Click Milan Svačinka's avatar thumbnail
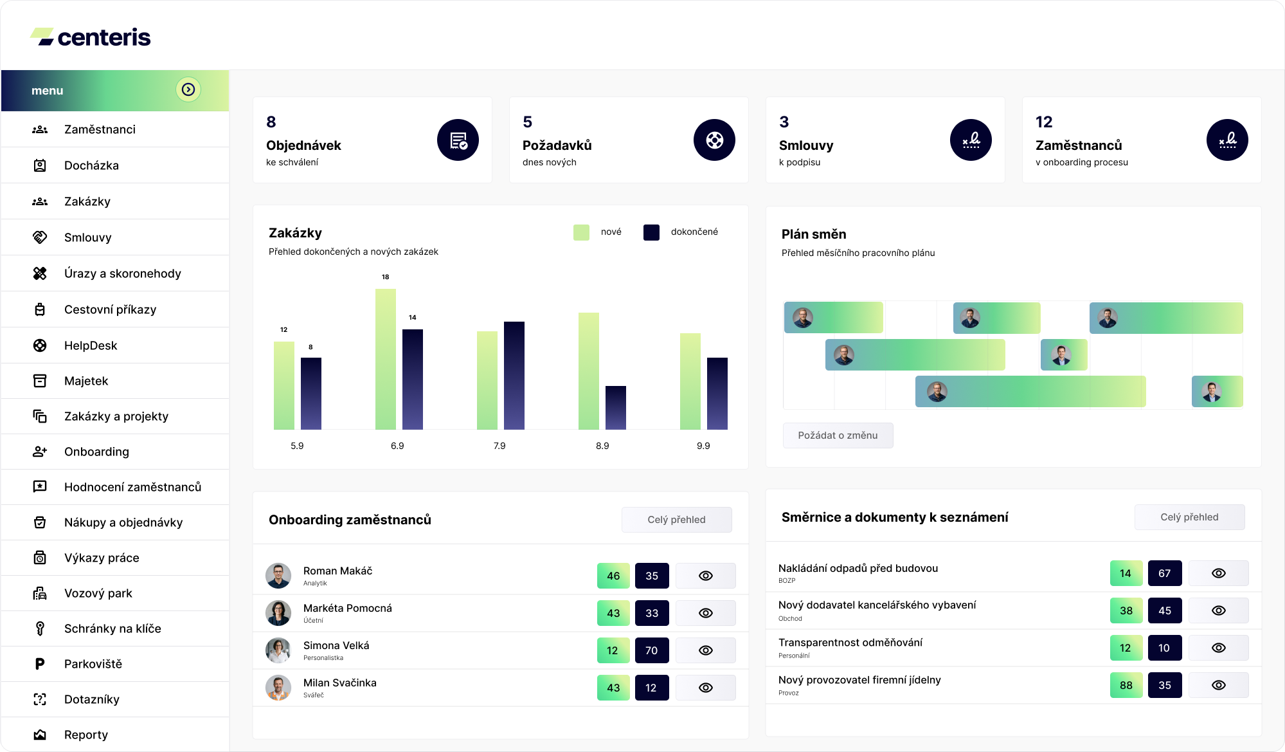This screenshot has height=752, width=1285. (x=278, y=688)
